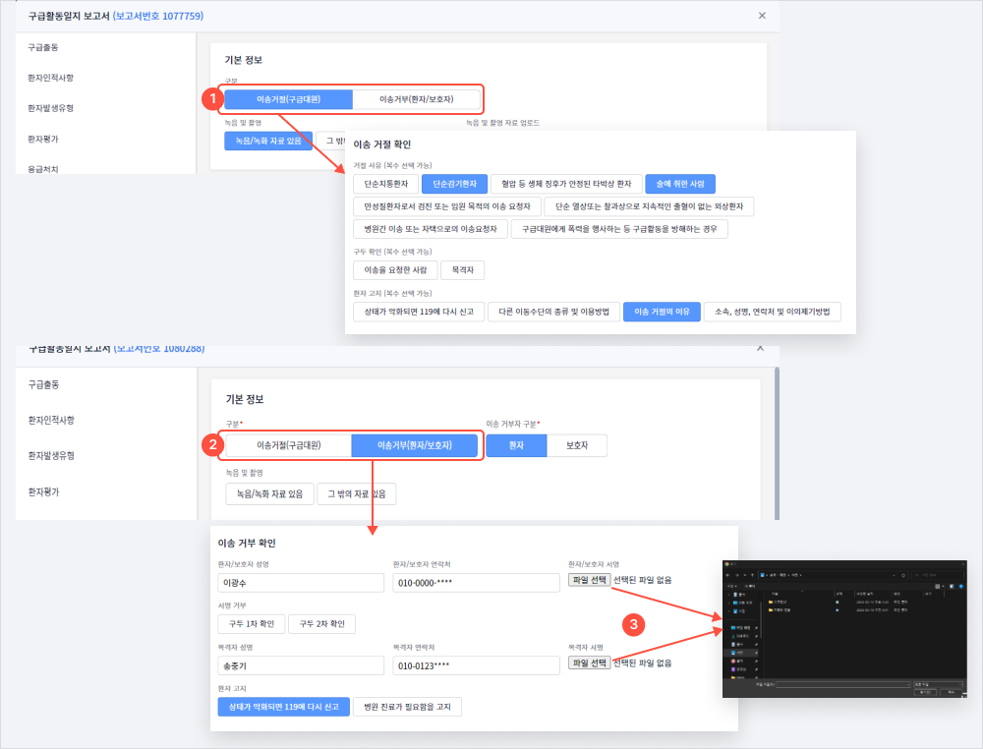This screenshot has height=749, width=983.
Task: Click 파일 선택 for 목격자 서명
Action: [589, 663]
